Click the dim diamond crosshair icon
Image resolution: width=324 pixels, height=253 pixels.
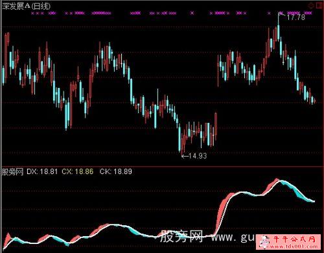click(x=311, y=6)
